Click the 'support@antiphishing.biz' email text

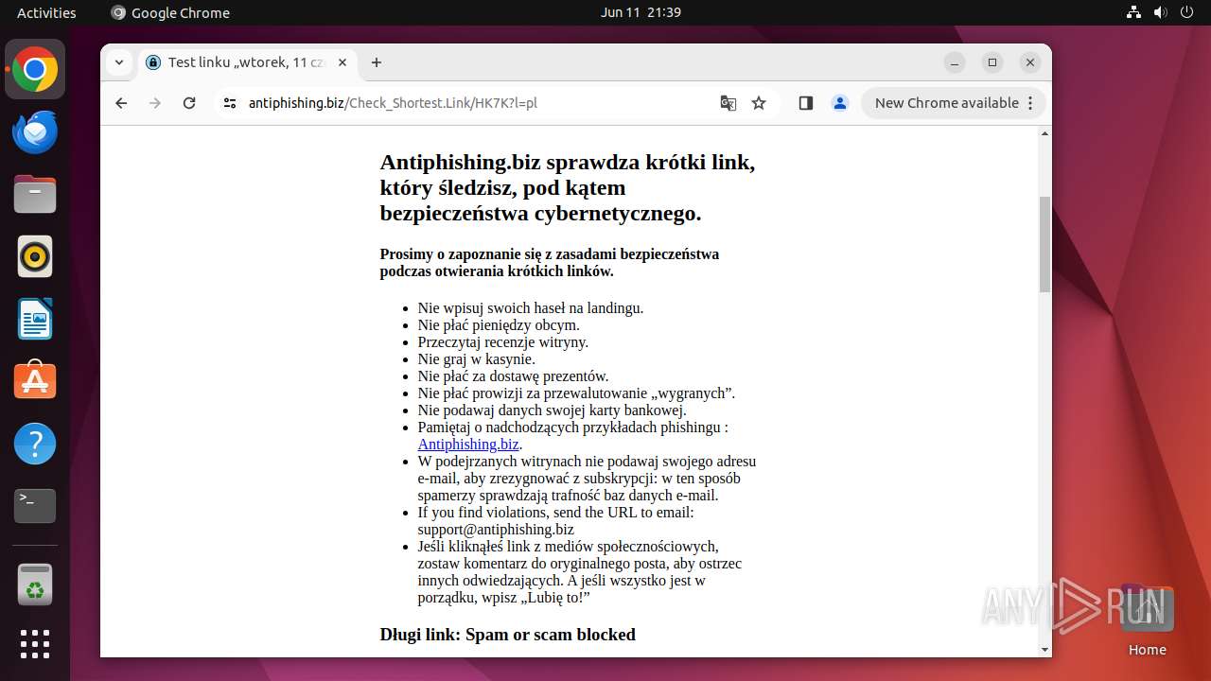(x=496, y=530)
